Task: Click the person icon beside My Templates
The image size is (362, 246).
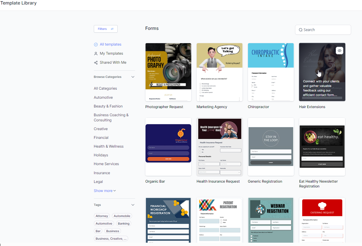Action: tap(96, 53)
